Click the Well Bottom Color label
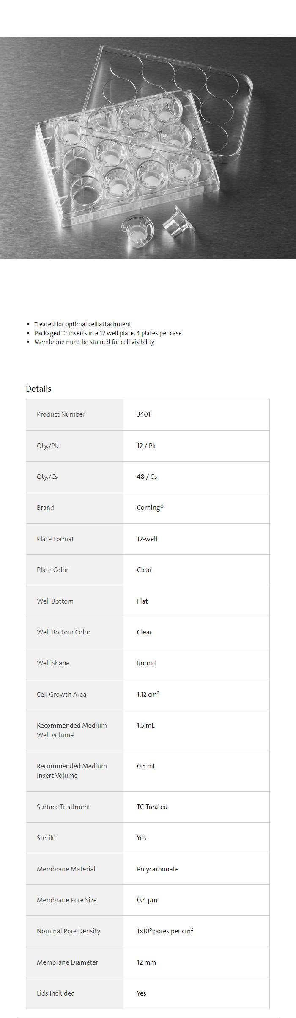 pyautogui.click(x=63, y=632)
